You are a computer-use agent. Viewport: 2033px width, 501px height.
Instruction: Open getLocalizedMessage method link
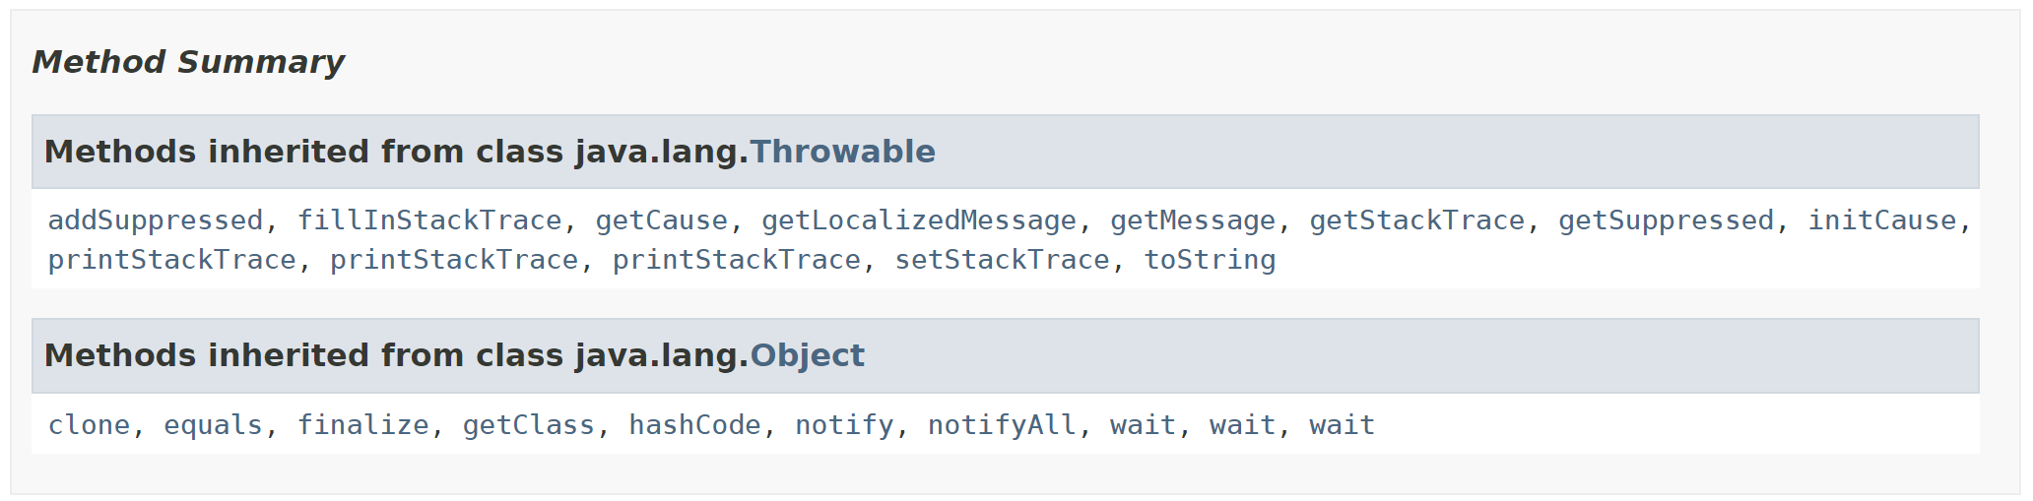click(x=919, y=220)
